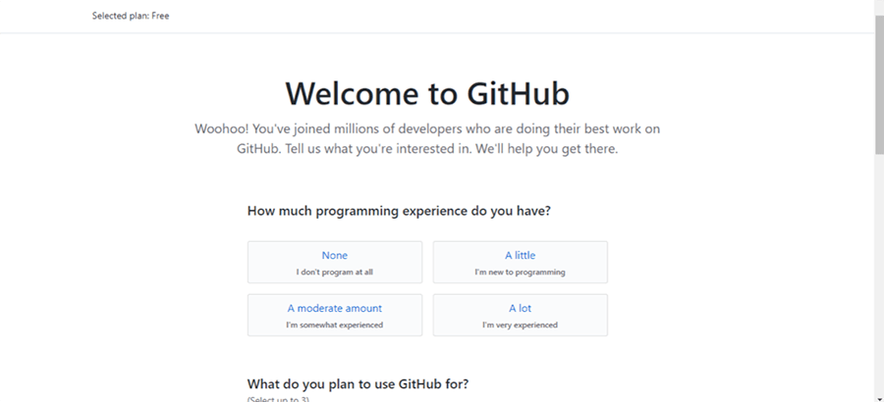The height and width of the screenshot is (402, 884).
Task: Click 'How much programming experience do you have?'
Action: pos(399,212)
